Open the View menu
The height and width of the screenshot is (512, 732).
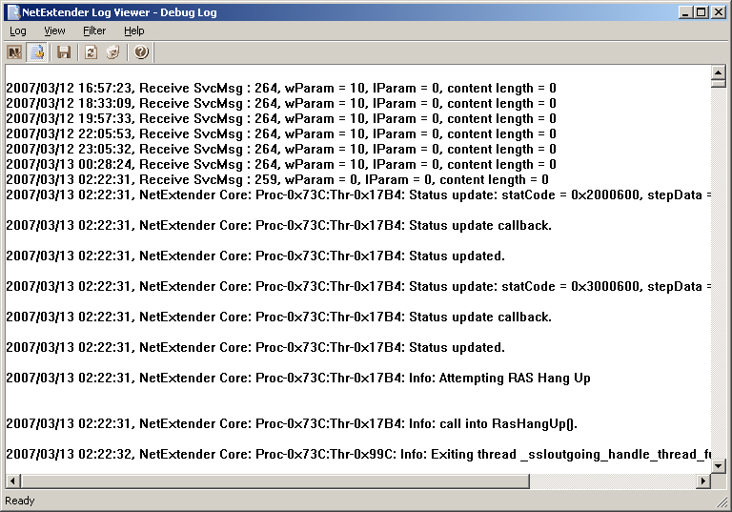[54, 31]
